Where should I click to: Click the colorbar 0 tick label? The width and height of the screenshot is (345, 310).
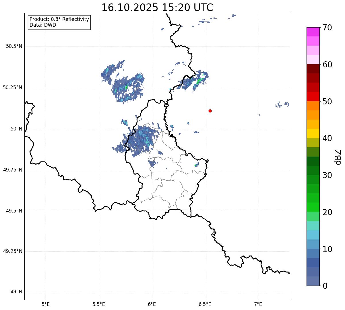325,286
